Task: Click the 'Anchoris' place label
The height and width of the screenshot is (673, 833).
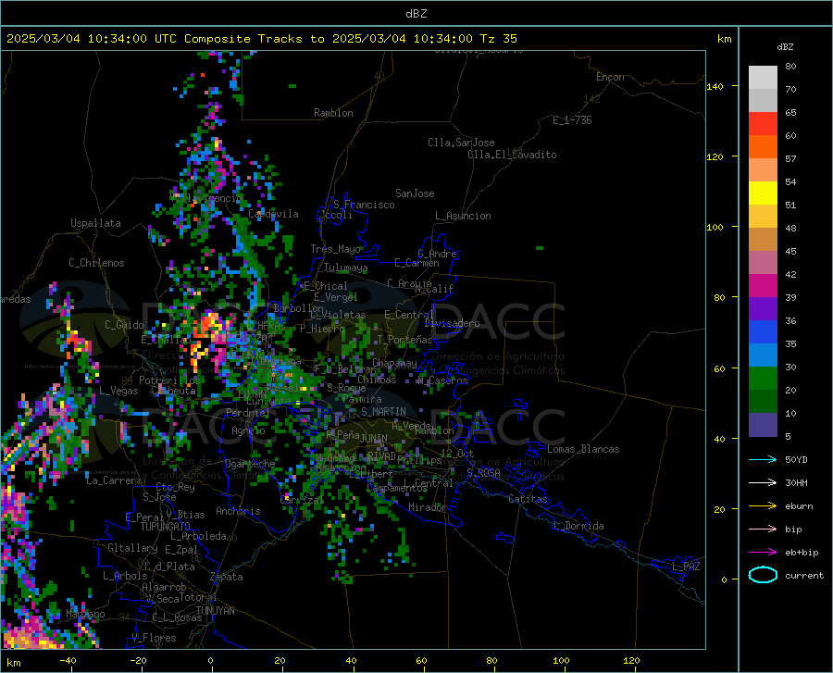Action: pos(238,511)
